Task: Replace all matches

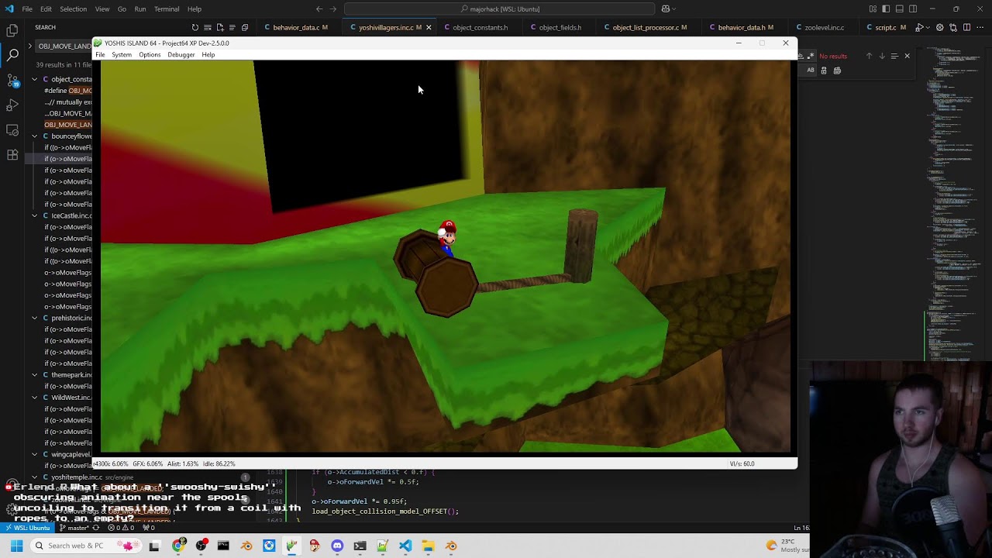Action: coord(837,71)
